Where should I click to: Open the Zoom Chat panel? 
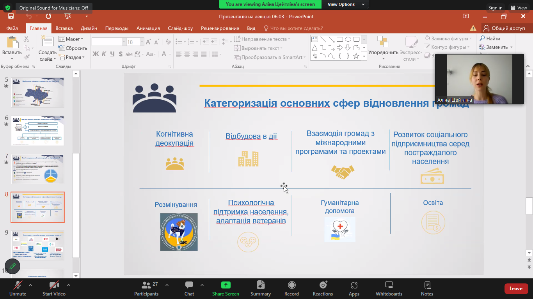[x=189, y=285]
